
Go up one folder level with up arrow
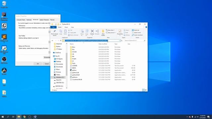[x=61, y=41]
